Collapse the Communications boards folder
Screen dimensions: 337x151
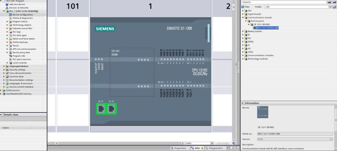[243, 17]
